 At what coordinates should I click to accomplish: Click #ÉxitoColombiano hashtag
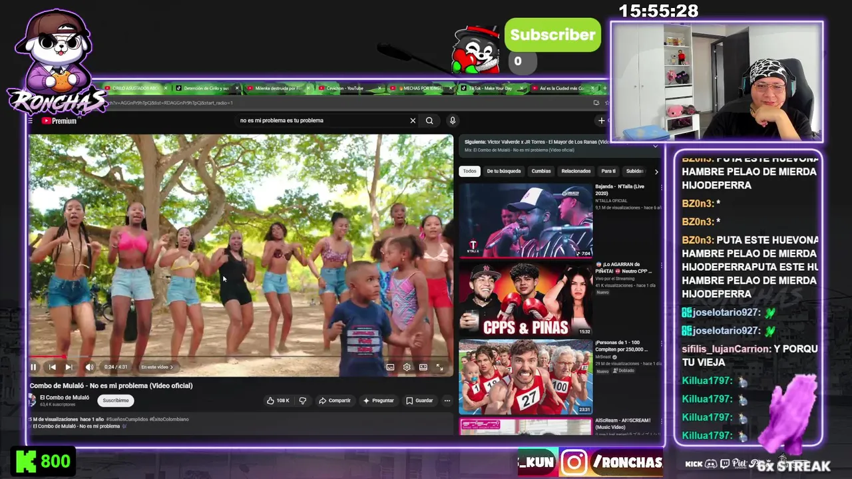169,419
